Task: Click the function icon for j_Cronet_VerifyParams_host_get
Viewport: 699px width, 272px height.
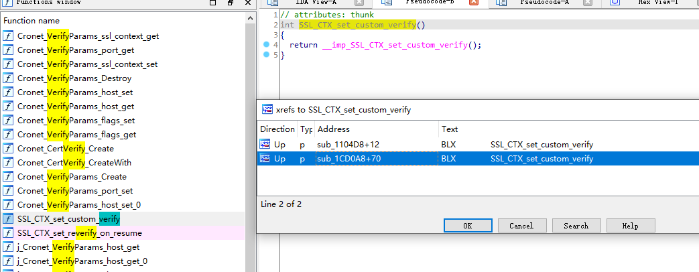Action: tap(8, 247)
